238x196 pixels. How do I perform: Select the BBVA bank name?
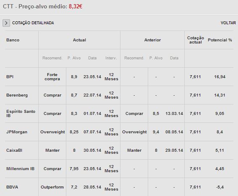(x=12, y=187)
